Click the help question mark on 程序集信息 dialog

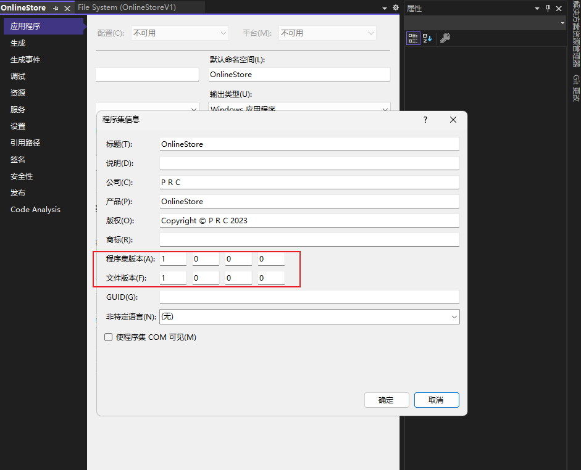tap(425, 120)
